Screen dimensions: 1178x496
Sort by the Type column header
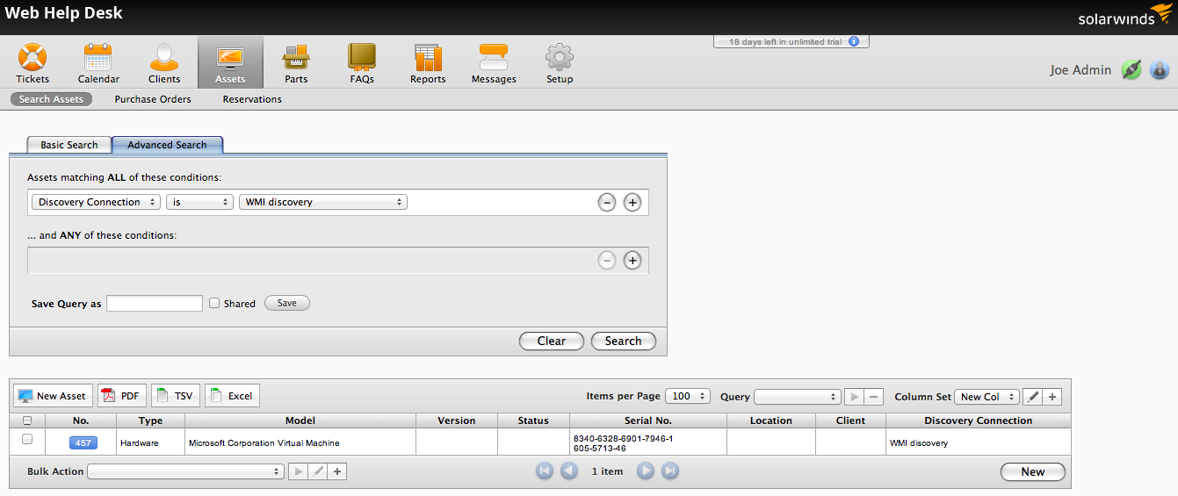pos(151,421)
